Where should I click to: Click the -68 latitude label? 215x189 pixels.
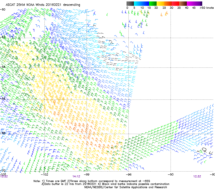point(3,133)
